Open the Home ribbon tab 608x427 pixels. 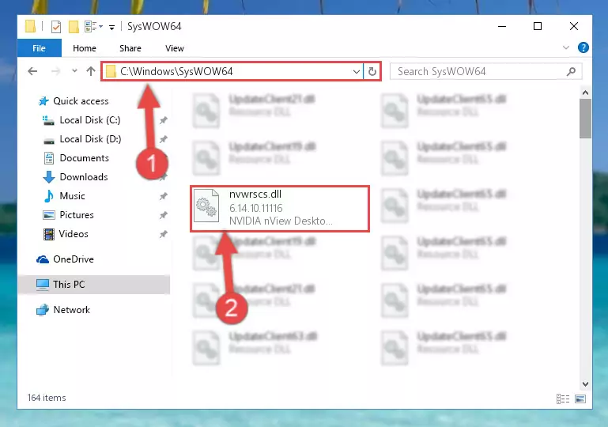[85, 48]
